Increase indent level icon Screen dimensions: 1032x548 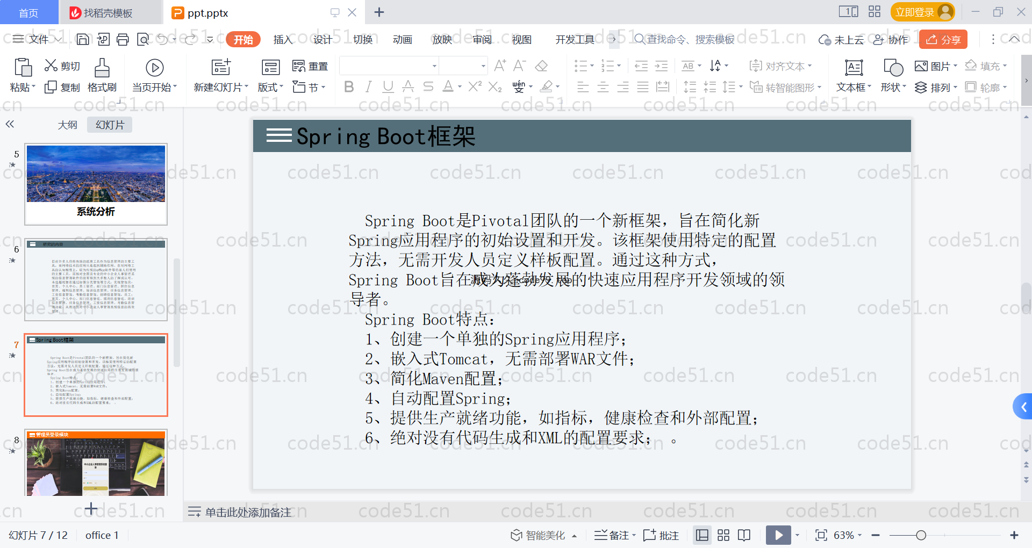point(661,66)
